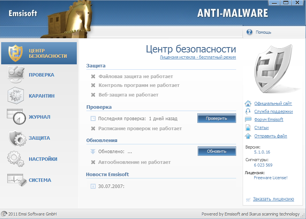
Task: Click the signatures count 6 023 569
Action: pyautogui.click(x=263, y=165)
